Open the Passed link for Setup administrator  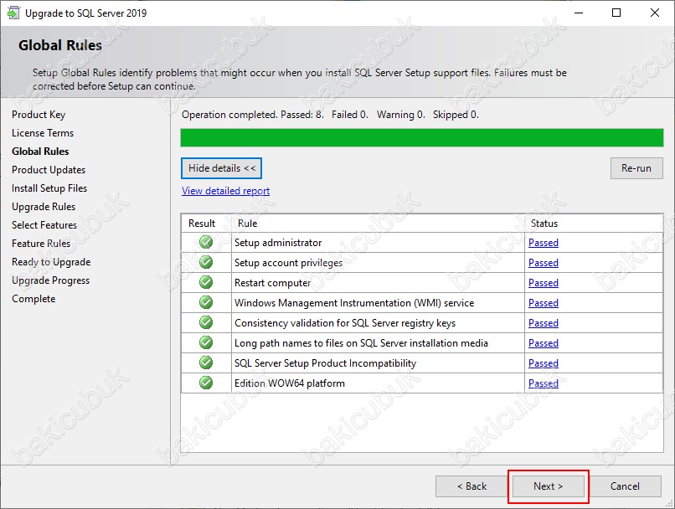coord(544,243)
